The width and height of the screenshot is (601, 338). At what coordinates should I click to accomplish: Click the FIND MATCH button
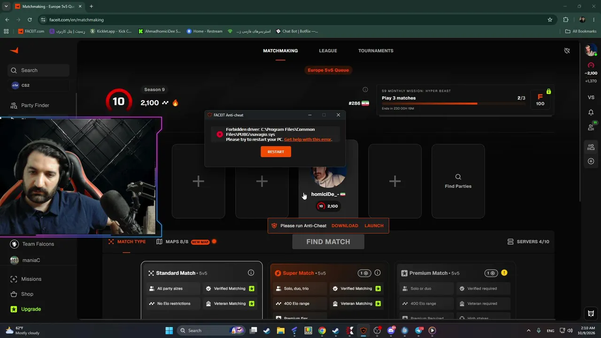click(x=328, y=242)
